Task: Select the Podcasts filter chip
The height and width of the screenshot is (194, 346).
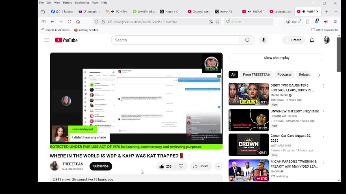Action: (284, 75)
